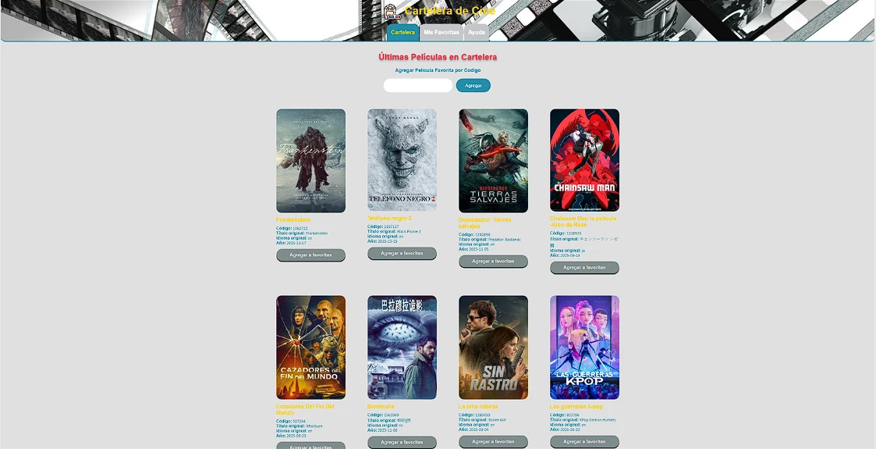Add Depredador: Tierras salvajes to favoritas

coord(493,261)
